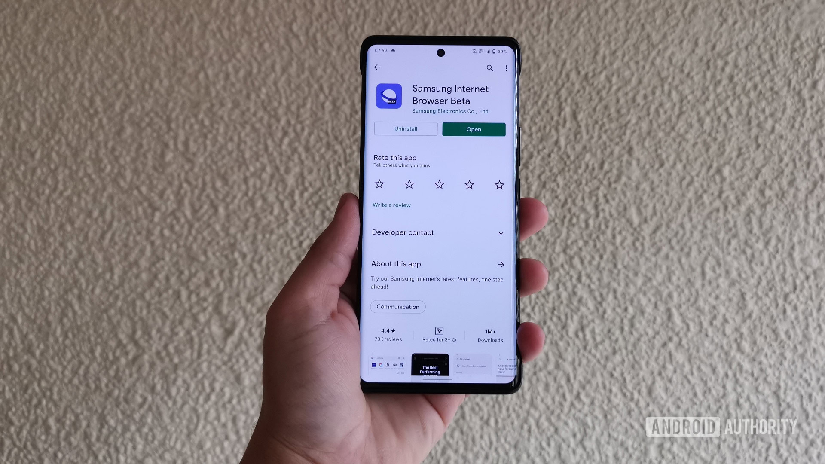
Task: Tap the fifth star rating icon
Action: [498, 184]
